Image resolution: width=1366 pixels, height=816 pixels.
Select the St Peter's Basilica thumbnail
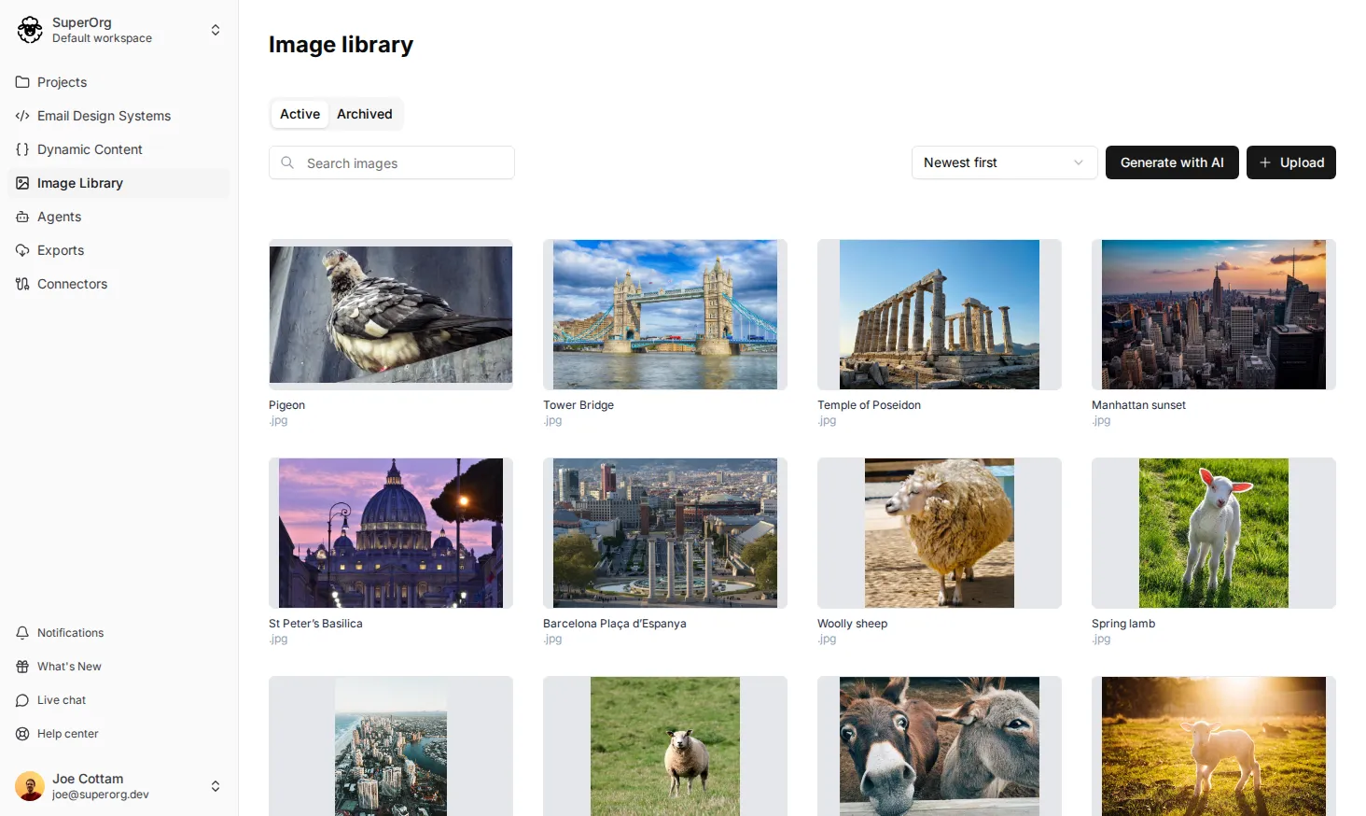(x=391, y=533)
